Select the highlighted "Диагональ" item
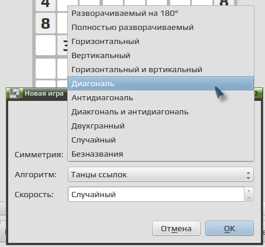The height and width of the screenshot is (247, 265). click(161, 83)
